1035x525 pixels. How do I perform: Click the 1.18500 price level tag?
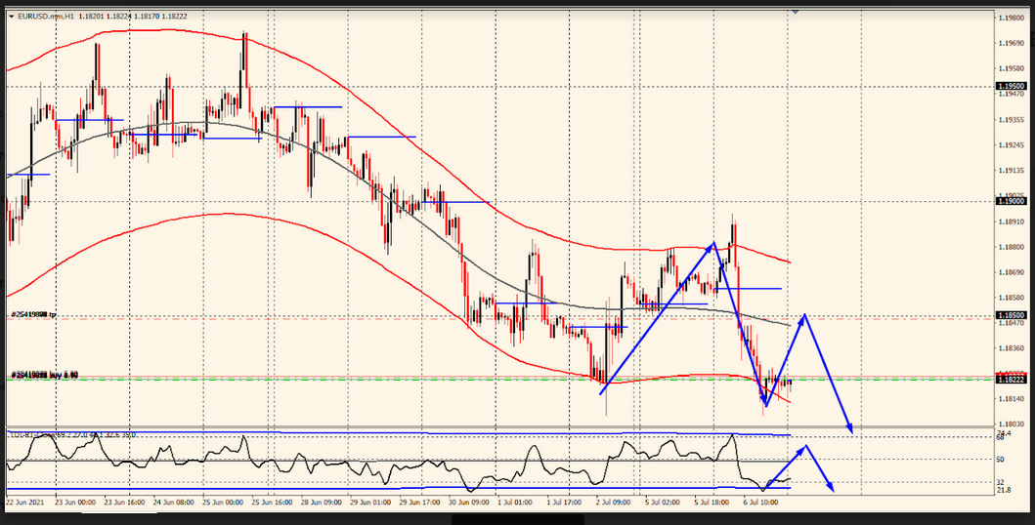(1011, 315)
